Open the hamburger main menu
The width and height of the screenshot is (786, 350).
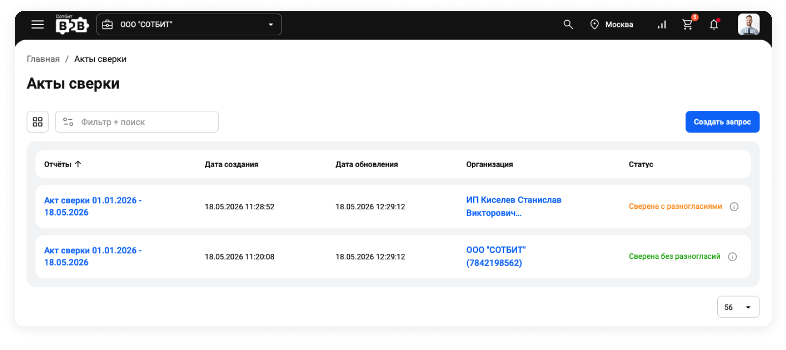coord(38,25)
